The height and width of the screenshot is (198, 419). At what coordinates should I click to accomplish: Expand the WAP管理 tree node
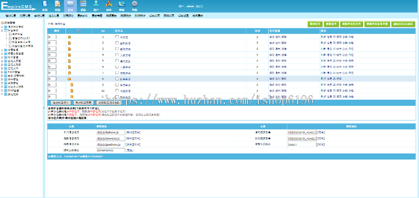pyautogui.click(x=2, y=90)
